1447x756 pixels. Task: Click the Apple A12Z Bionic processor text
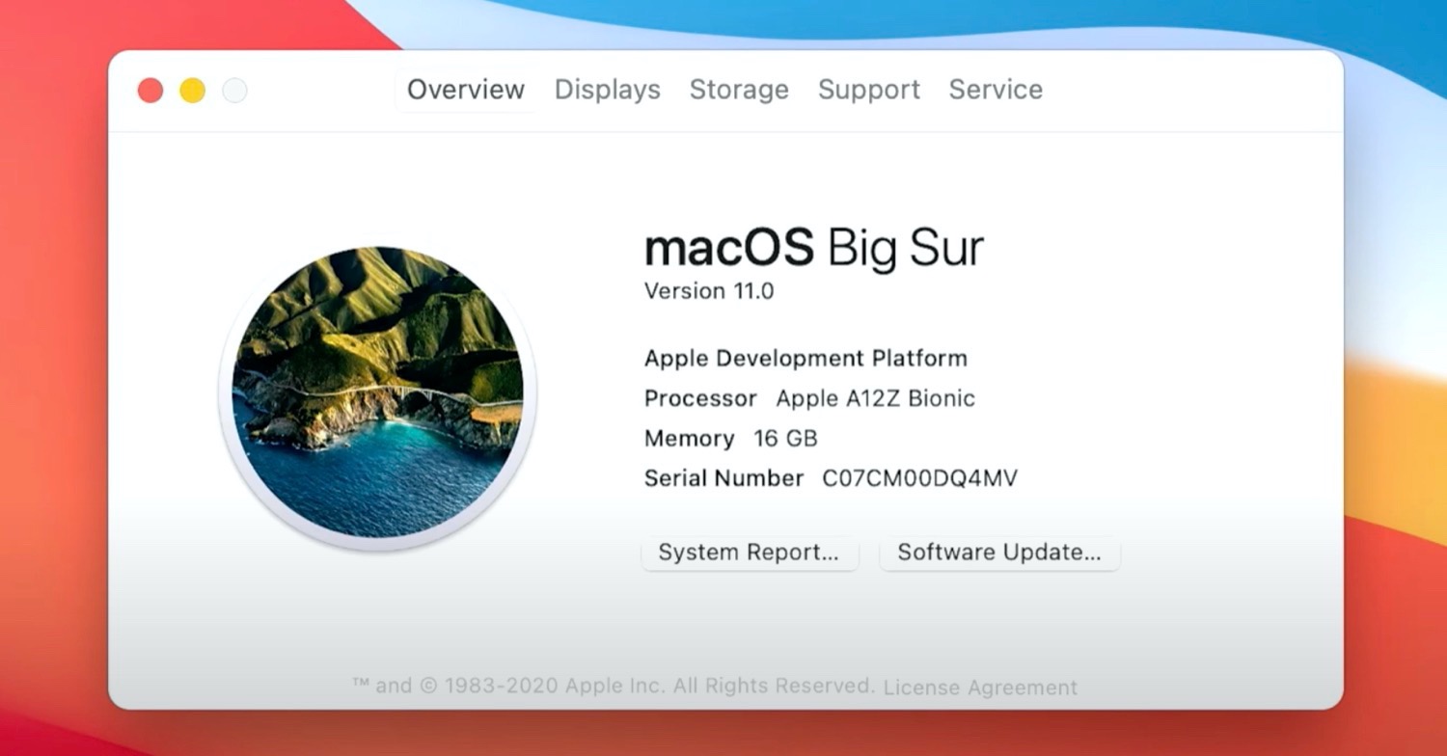pos(876,398)
